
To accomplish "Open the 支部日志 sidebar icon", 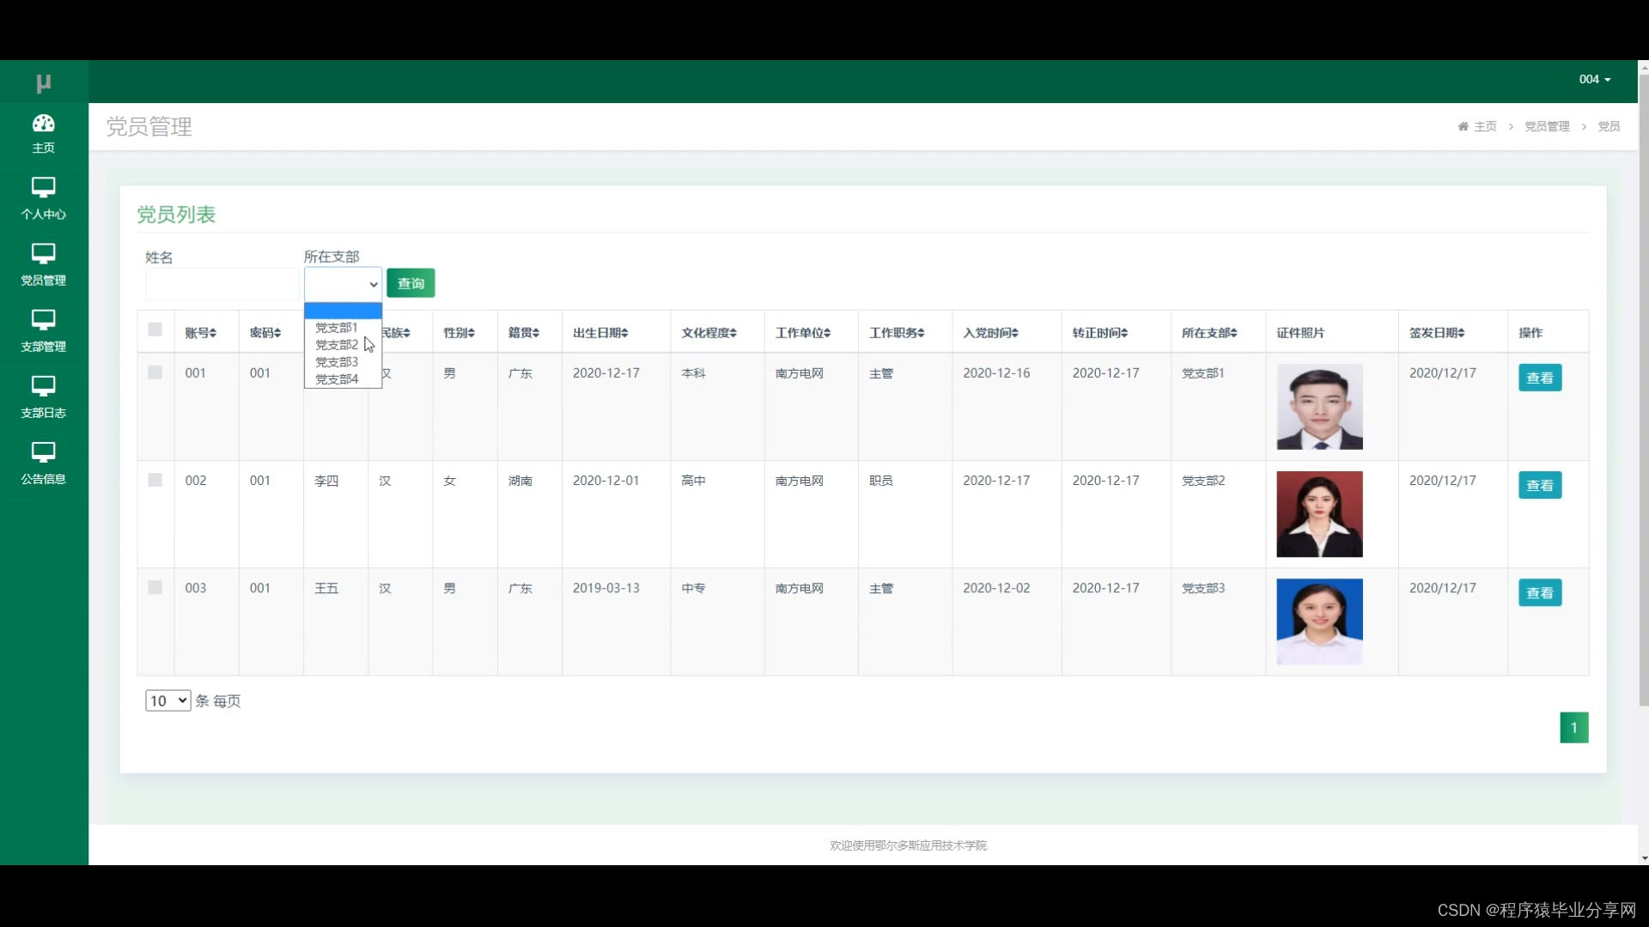I will [44, 385].
